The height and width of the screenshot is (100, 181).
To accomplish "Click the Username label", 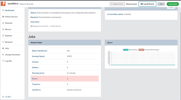I will point(35,22).
